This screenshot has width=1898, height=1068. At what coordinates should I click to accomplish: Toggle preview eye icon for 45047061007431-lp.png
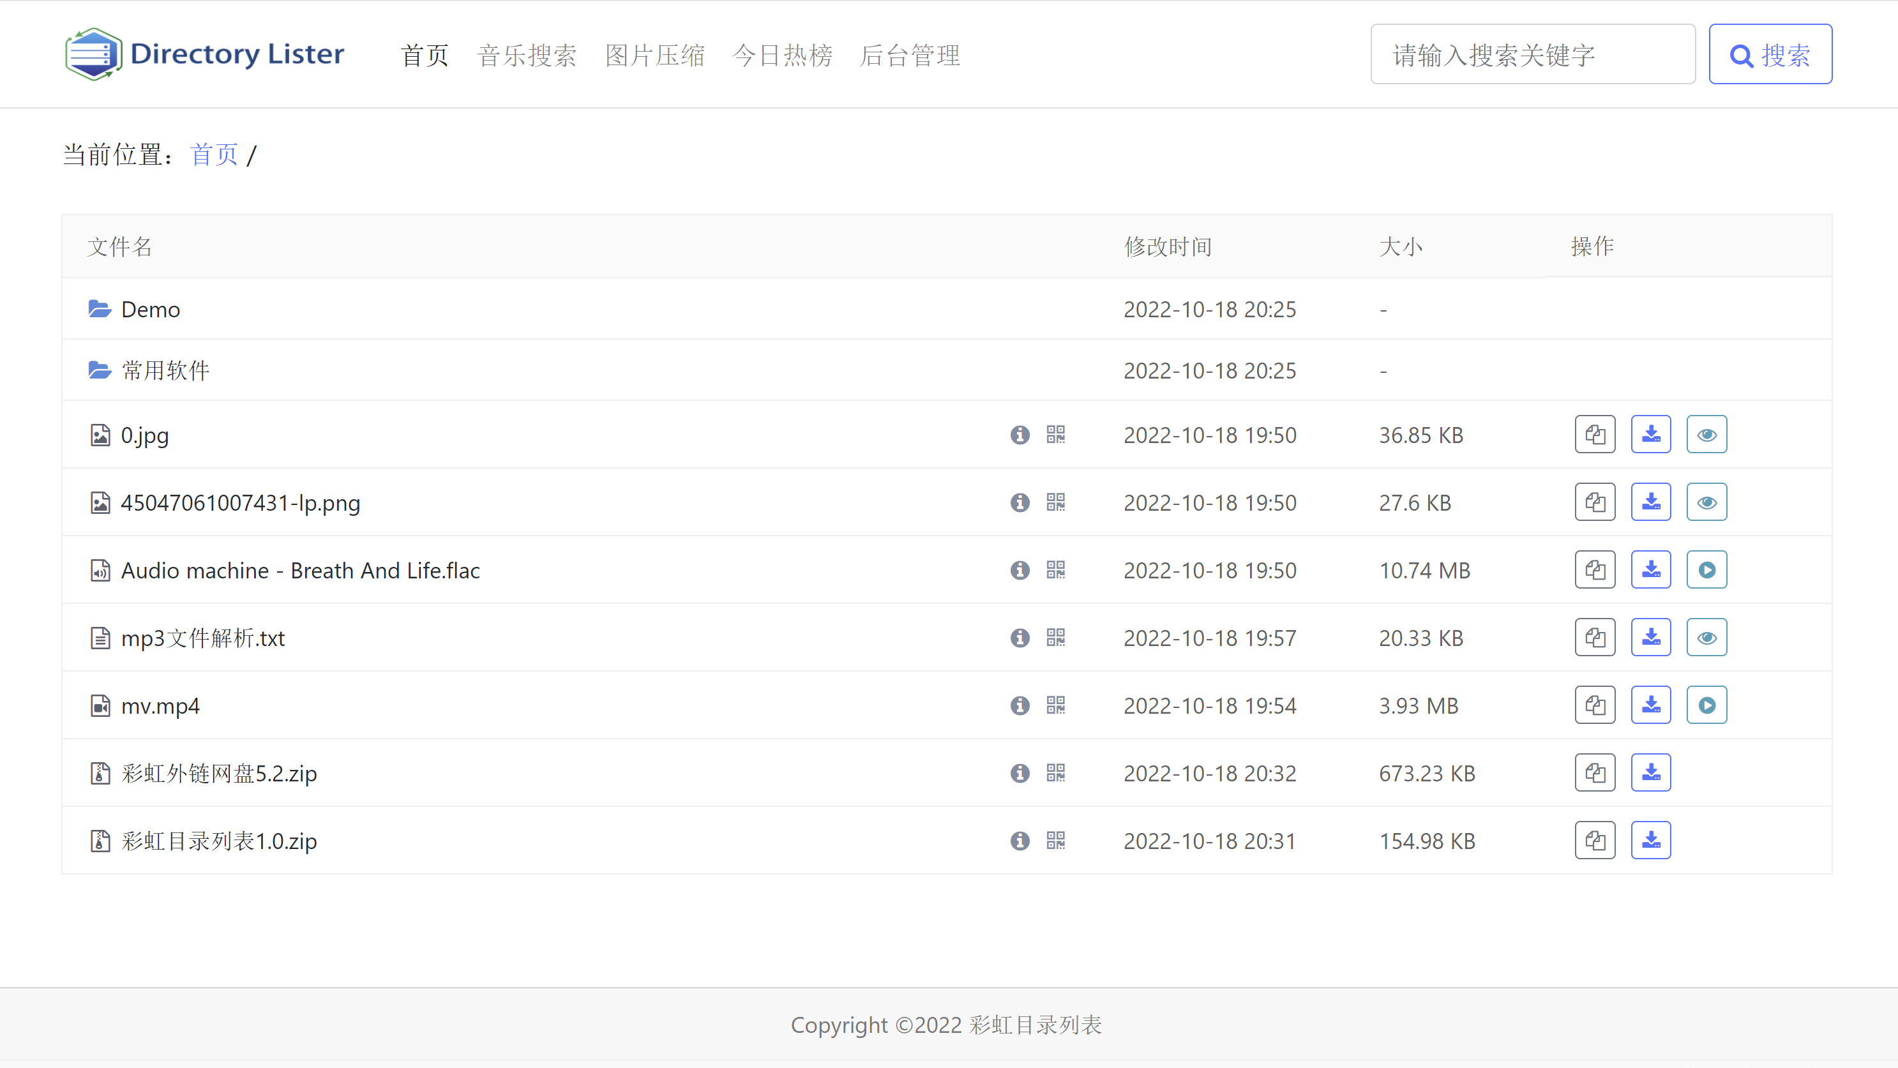pos(1706,500)
